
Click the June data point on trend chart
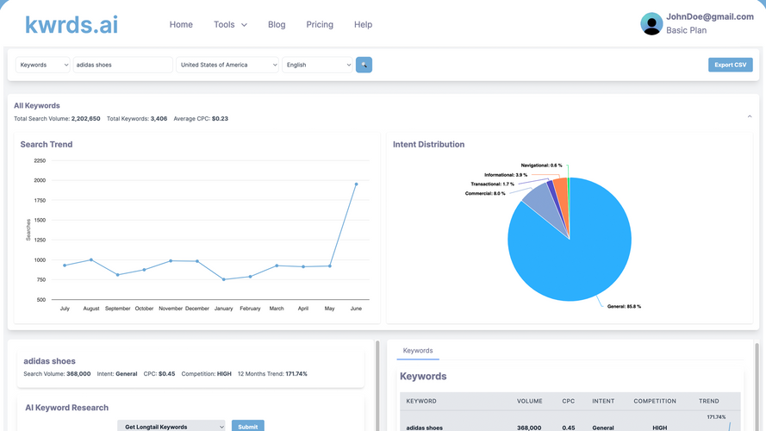[356, 184]
